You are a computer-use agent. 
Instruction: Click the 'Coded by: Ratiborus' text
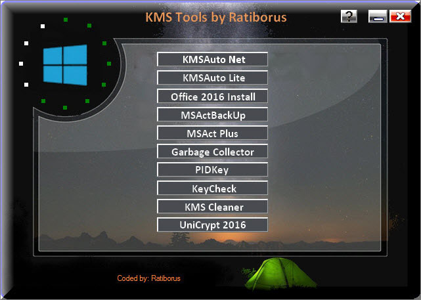click(x=148, y=278)
